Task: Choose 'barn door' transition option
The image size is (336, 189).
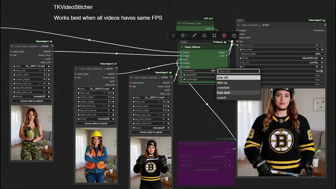Action: tap(238, 93)
